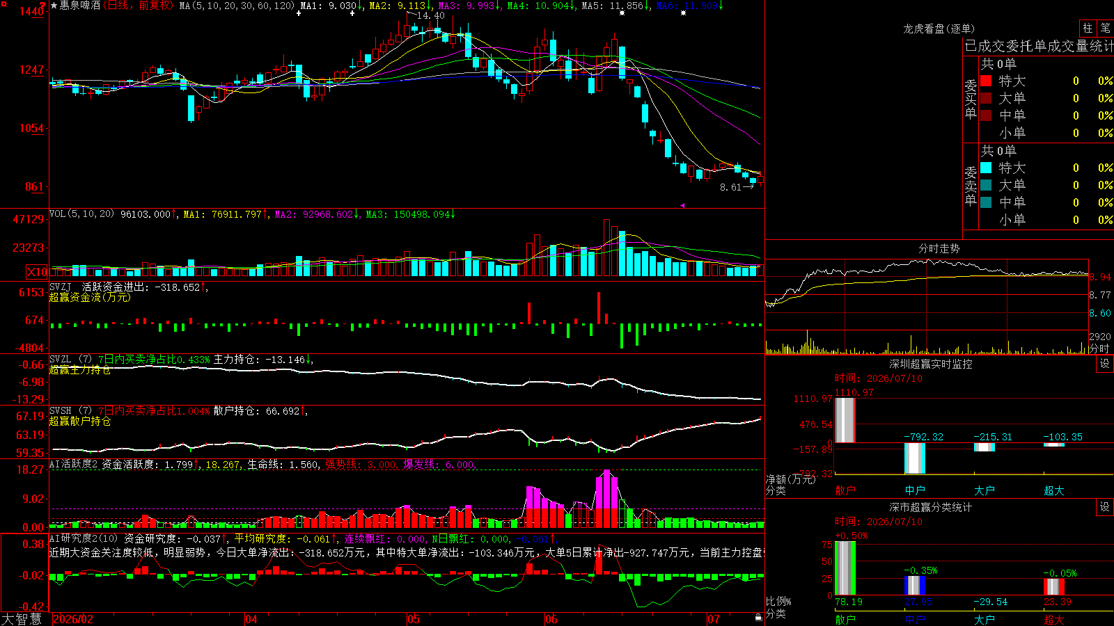Switch 龙虎看盘 to 柱 bar view
The height and width of the screenshot is (626, 1114).
click(x=1088, y=28)
